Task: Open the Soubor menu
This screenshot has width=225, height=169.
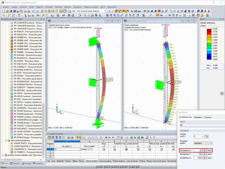Action: 6,7
